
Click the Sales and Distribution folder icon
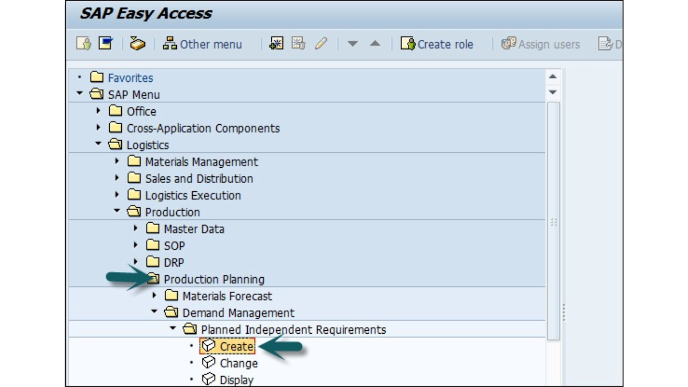point(134,178)
